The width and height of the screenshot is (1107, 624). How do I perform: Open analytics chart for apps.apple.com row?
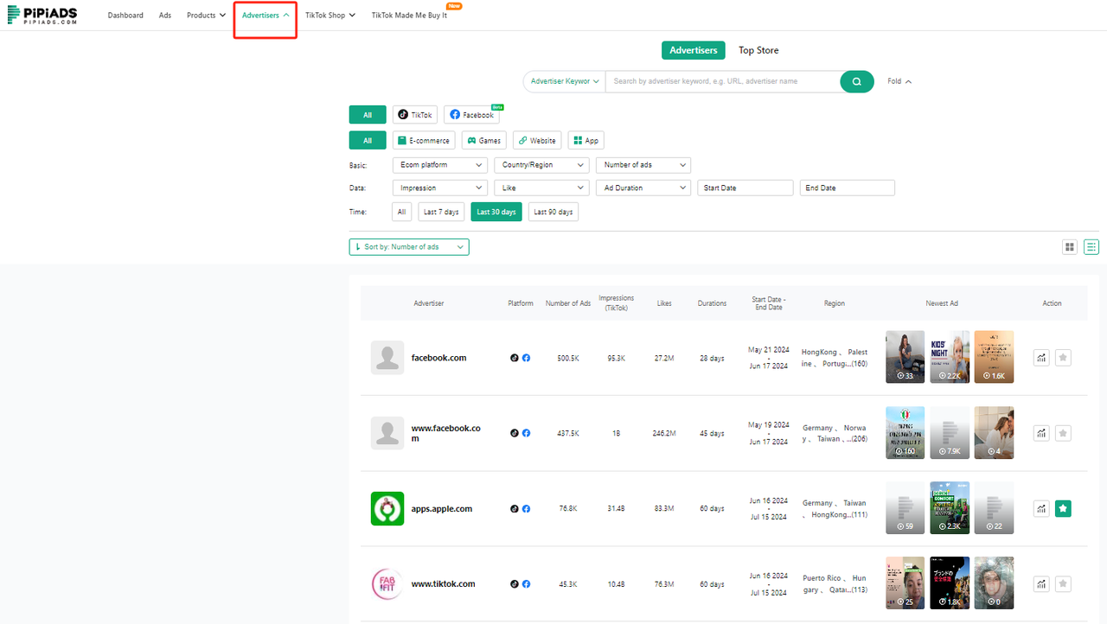click(x=1041, y=509)
